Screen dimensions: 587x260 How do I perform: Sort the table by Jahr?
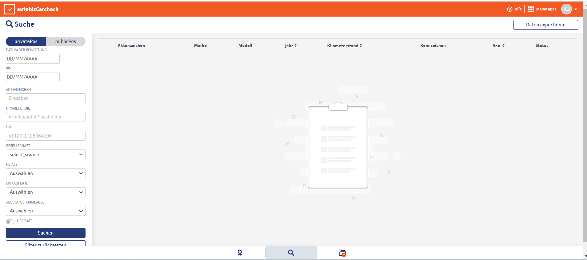coord(291,46)
